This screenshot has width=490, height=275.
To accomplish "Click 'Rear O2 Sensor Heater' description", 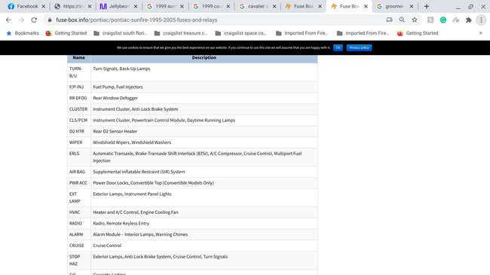I will pos(115,132).
